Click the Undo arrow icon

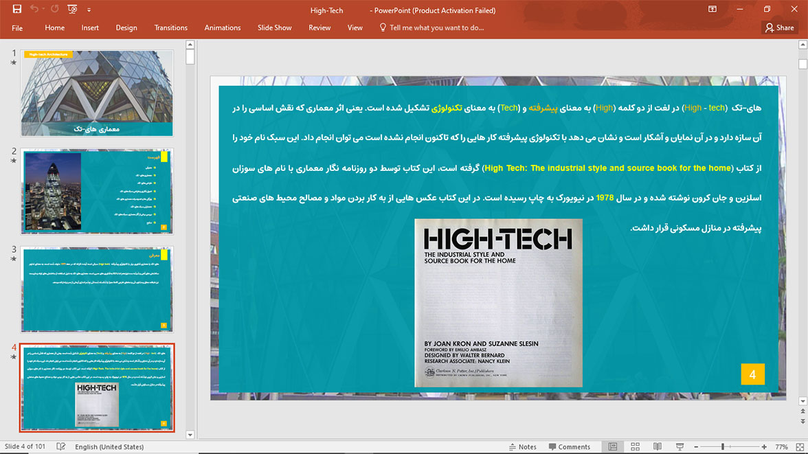34,10
